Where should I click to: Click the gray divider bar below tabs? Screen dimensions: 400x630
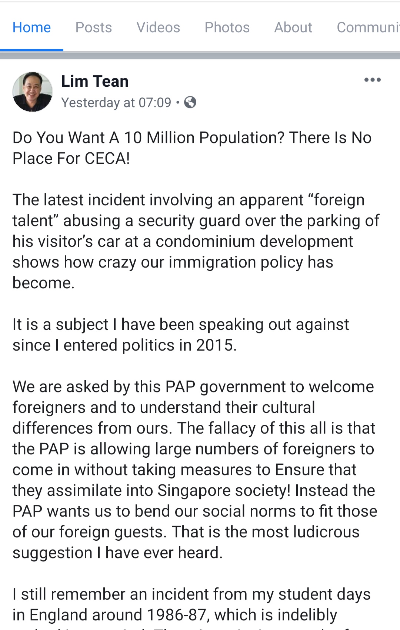click(x=200, y=56)
